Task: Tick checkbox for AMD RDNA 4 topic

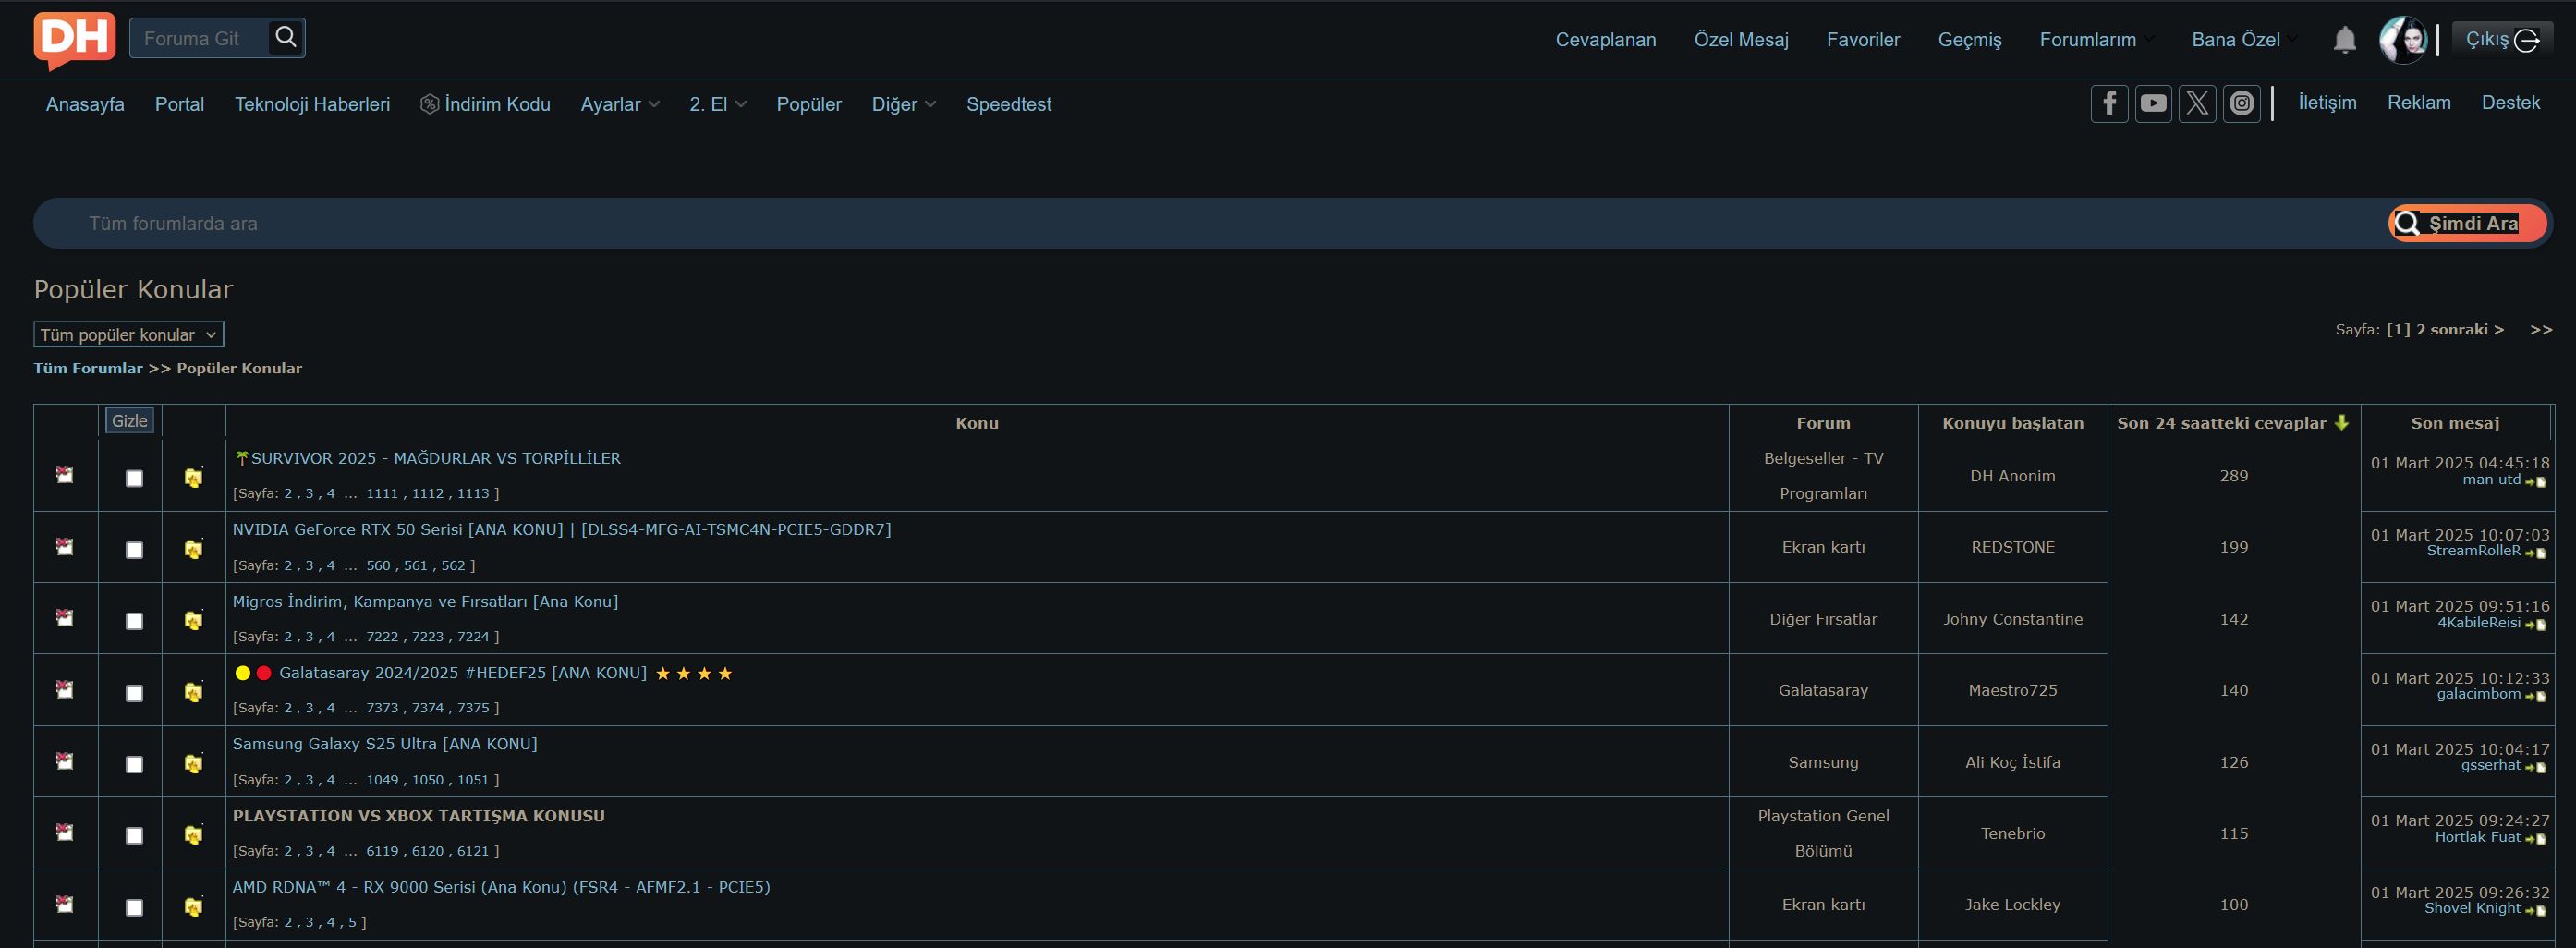Action: click(x=134, y=907)
